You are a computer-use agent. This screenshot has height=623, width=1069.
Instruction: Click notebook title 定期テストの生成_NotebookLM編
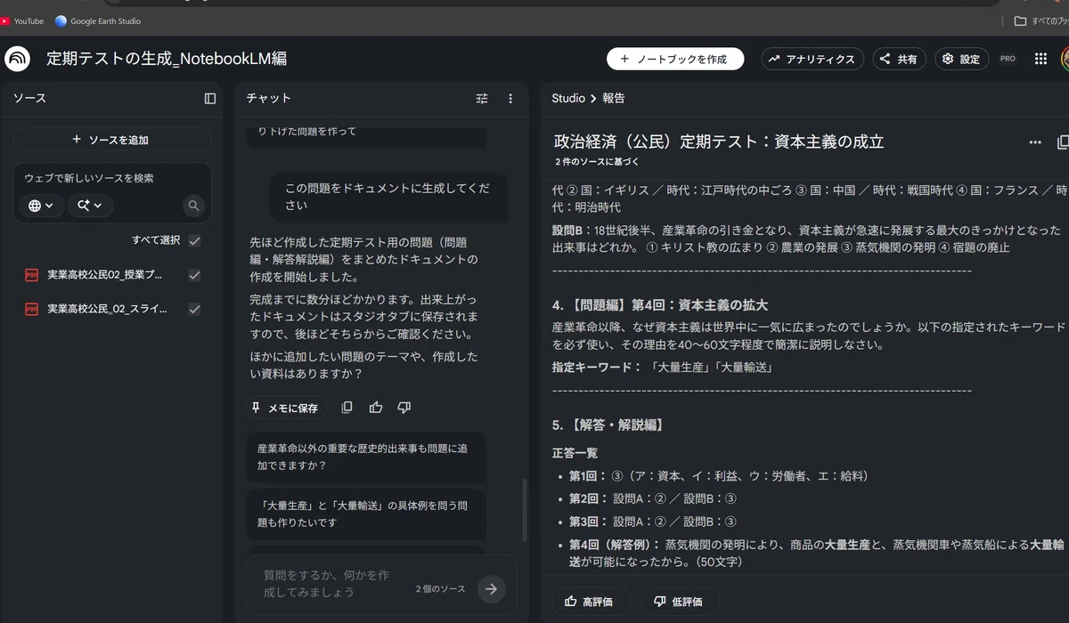tap(167, 59)
